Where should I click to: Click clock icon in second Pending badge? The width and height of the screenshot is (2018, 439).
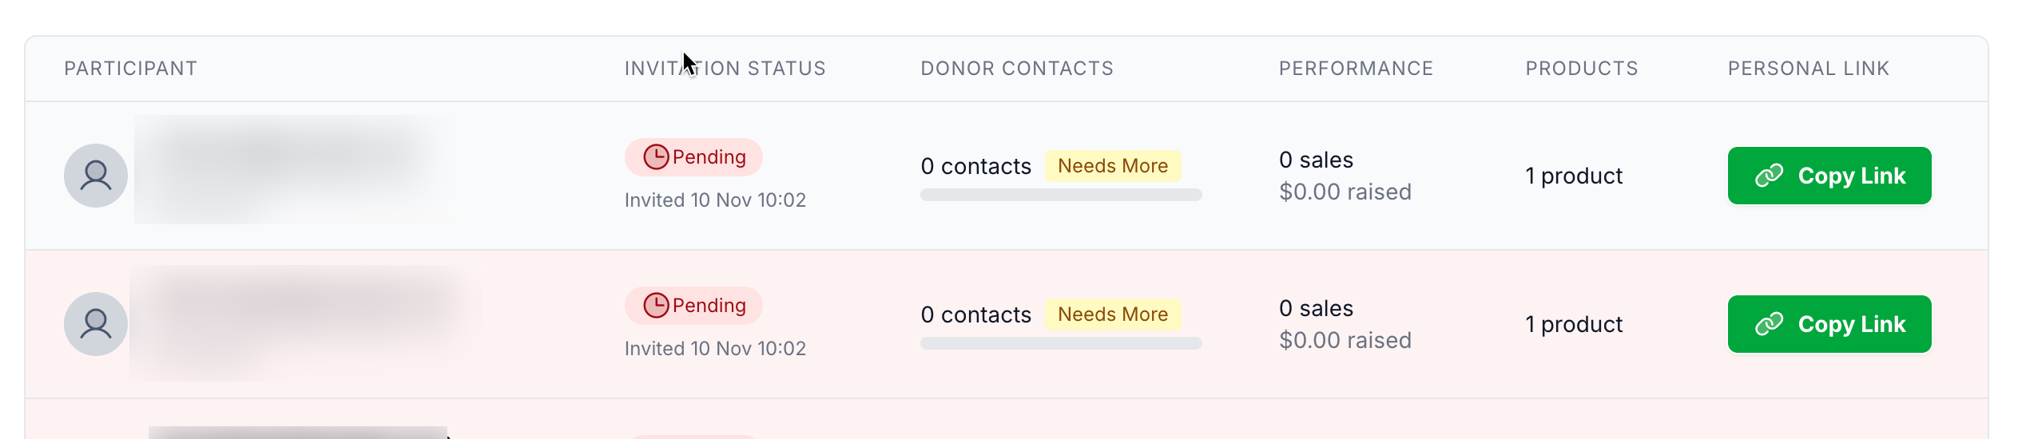coord(656,306)
